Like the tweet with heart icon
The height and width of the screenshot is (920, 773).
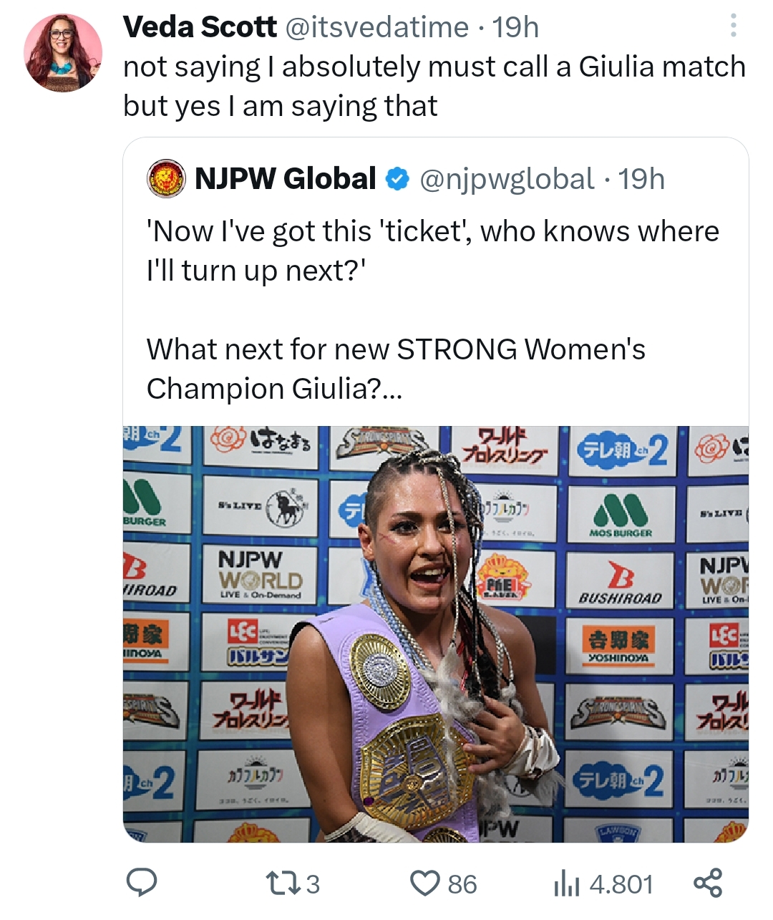click(x=425, y=883)
